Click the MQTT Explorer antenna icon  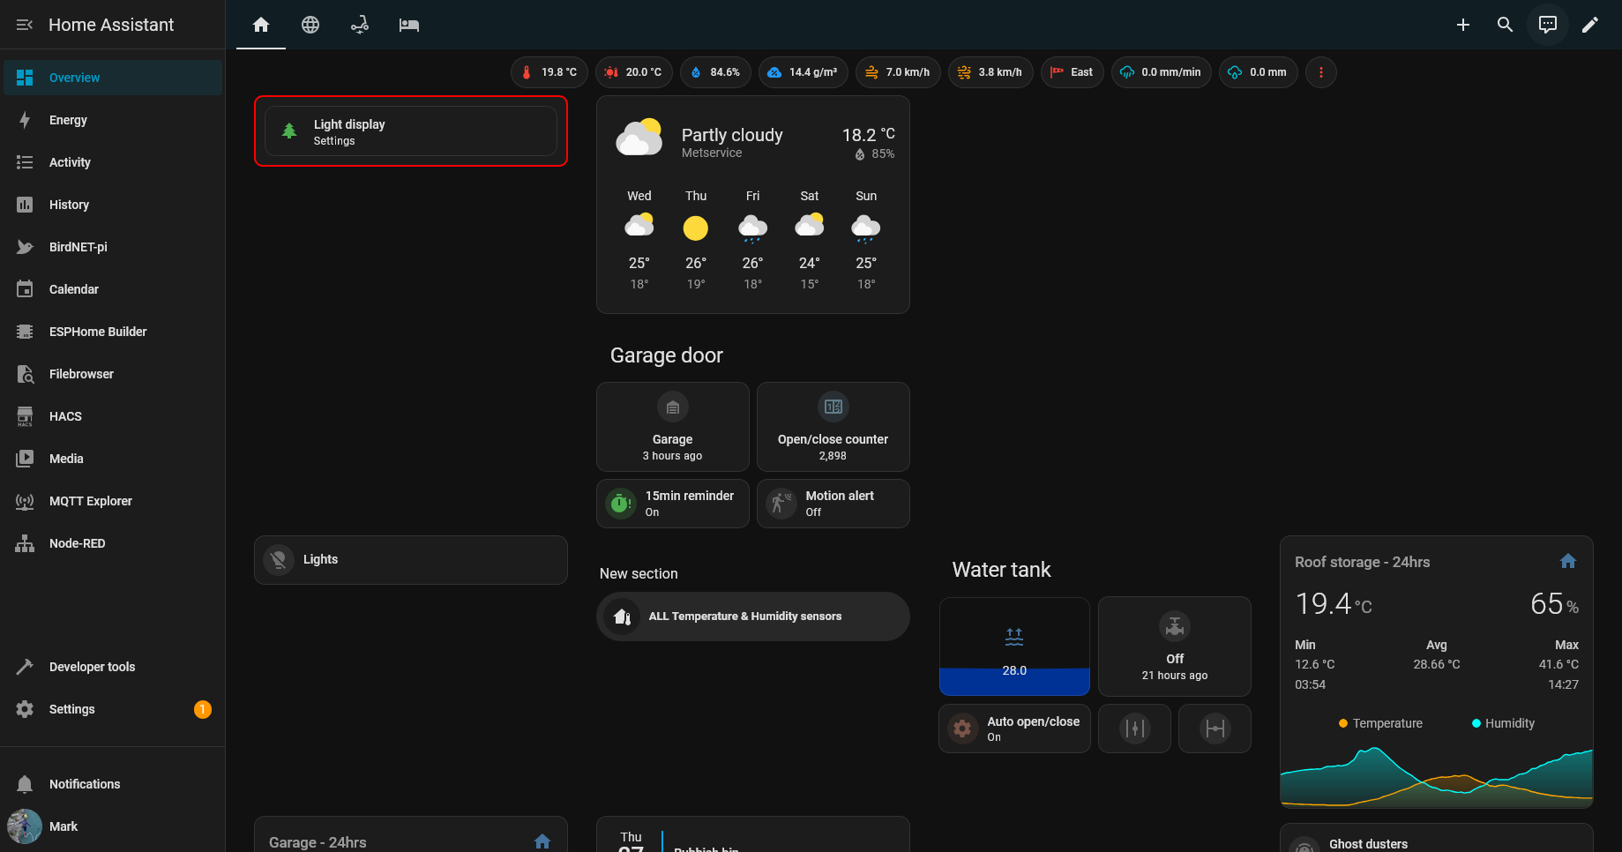click(25, 501)
